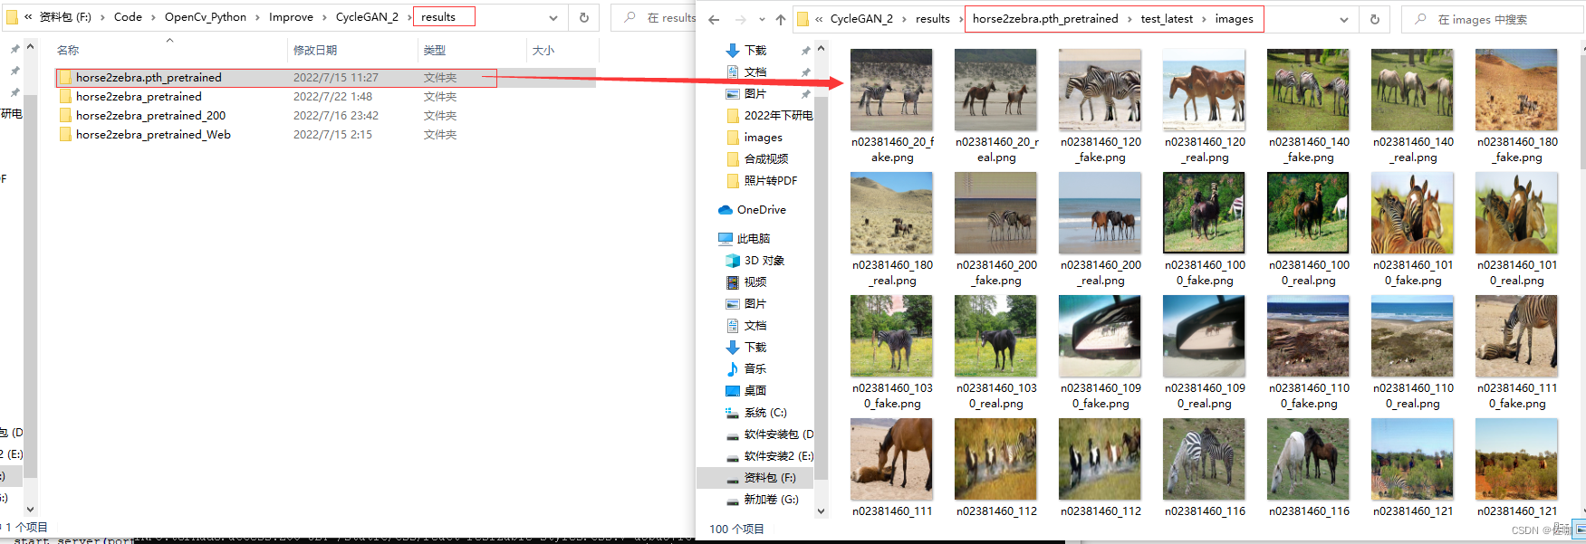The image size is (1586, 544).
Task: Expand left address bar history dropdown
Action: 553,17
